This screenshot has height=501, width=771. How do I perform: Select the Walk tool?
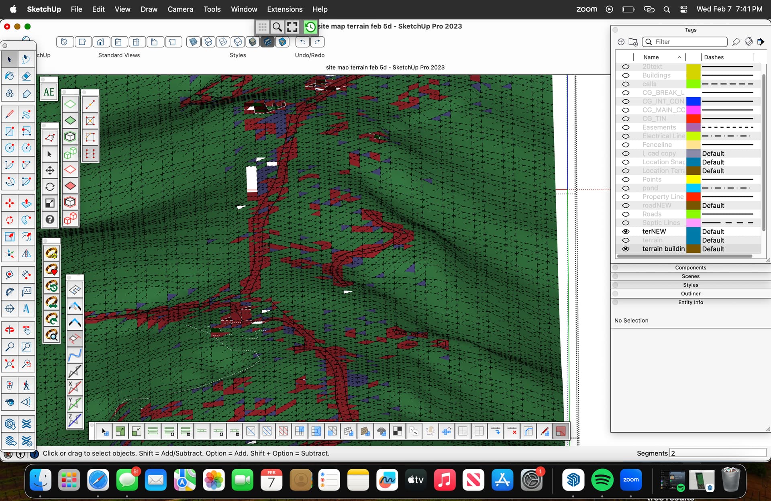(x=26, y=384)
